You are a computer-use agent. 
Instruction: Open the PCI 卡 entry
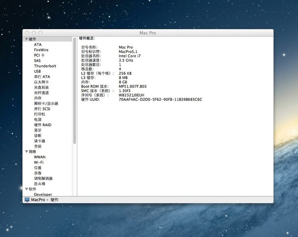click(39, 55)
